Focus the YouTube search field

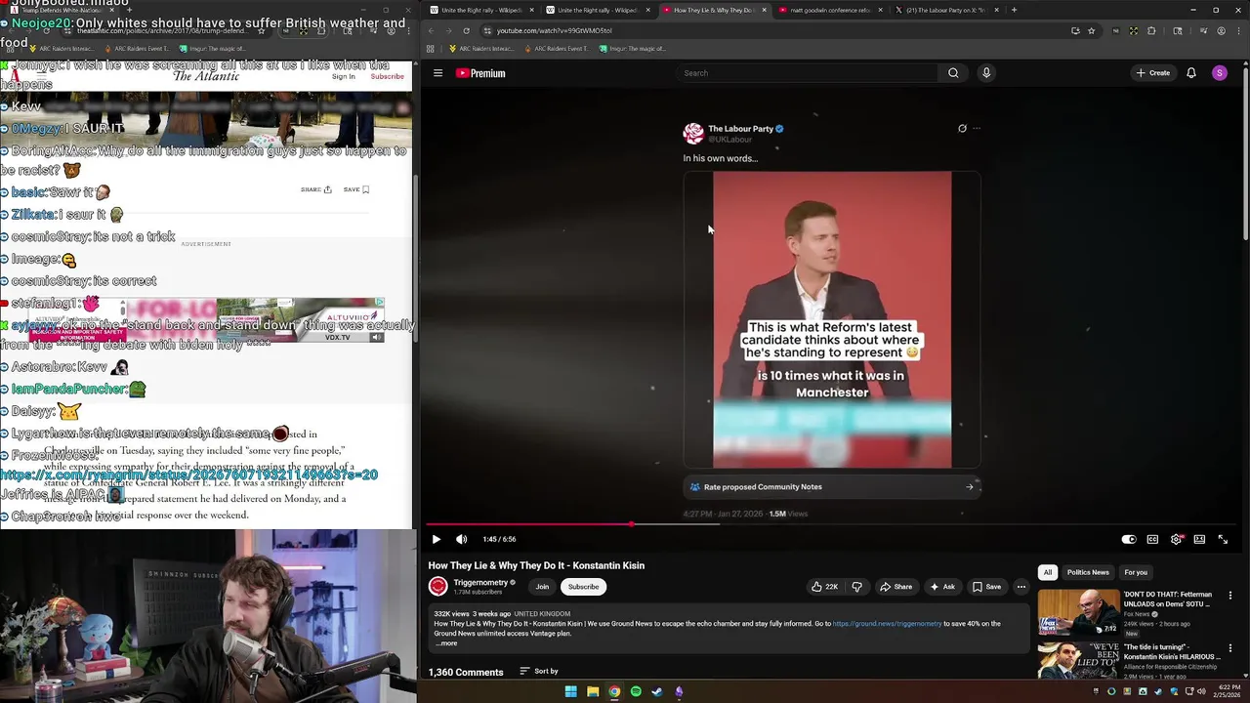click(x=806, y=73)
